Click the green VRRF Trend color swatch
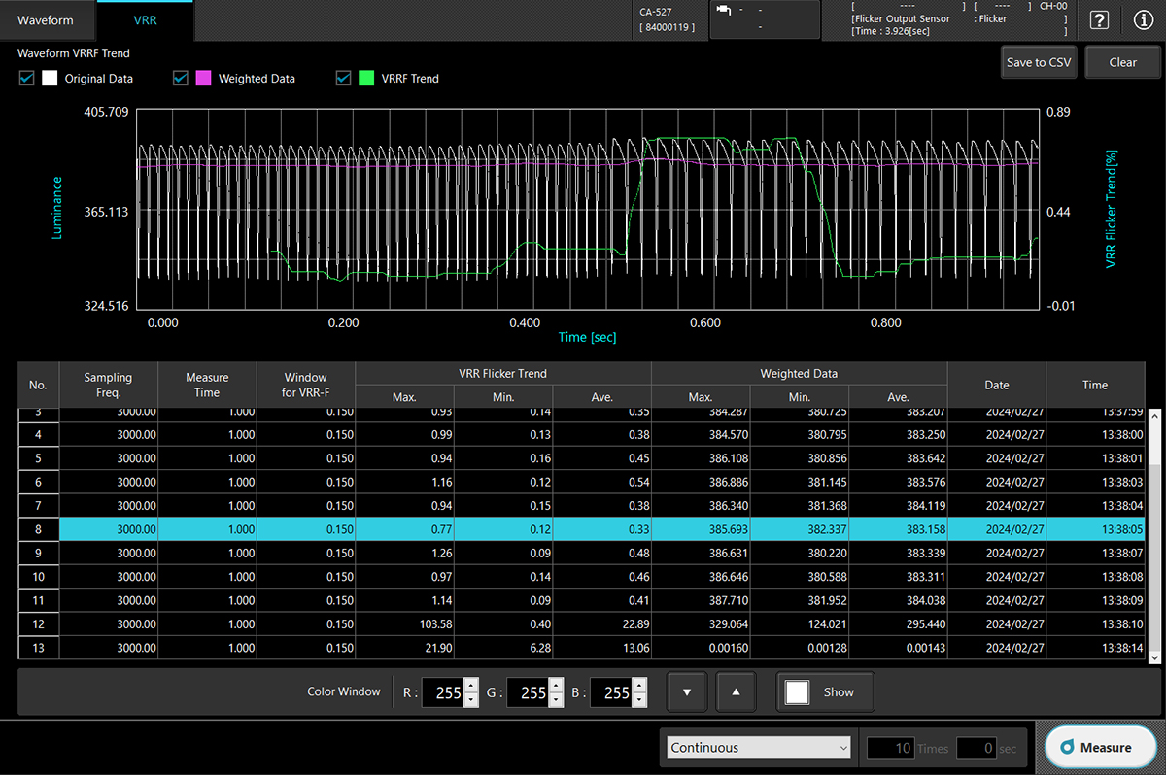The height and width of the screenshot is (775, 1166). tap(366, 78)
